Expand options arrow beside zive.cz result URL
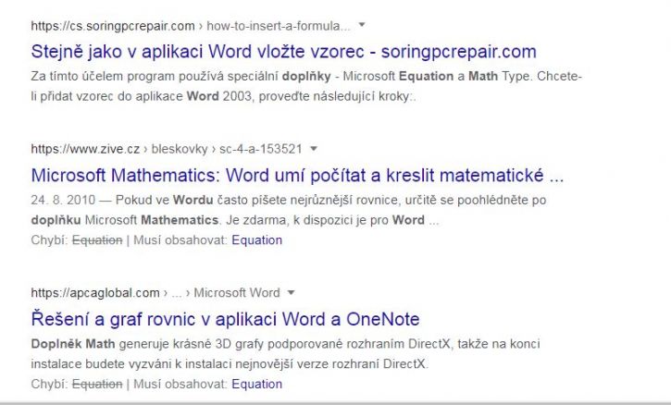 click(314, 148)
